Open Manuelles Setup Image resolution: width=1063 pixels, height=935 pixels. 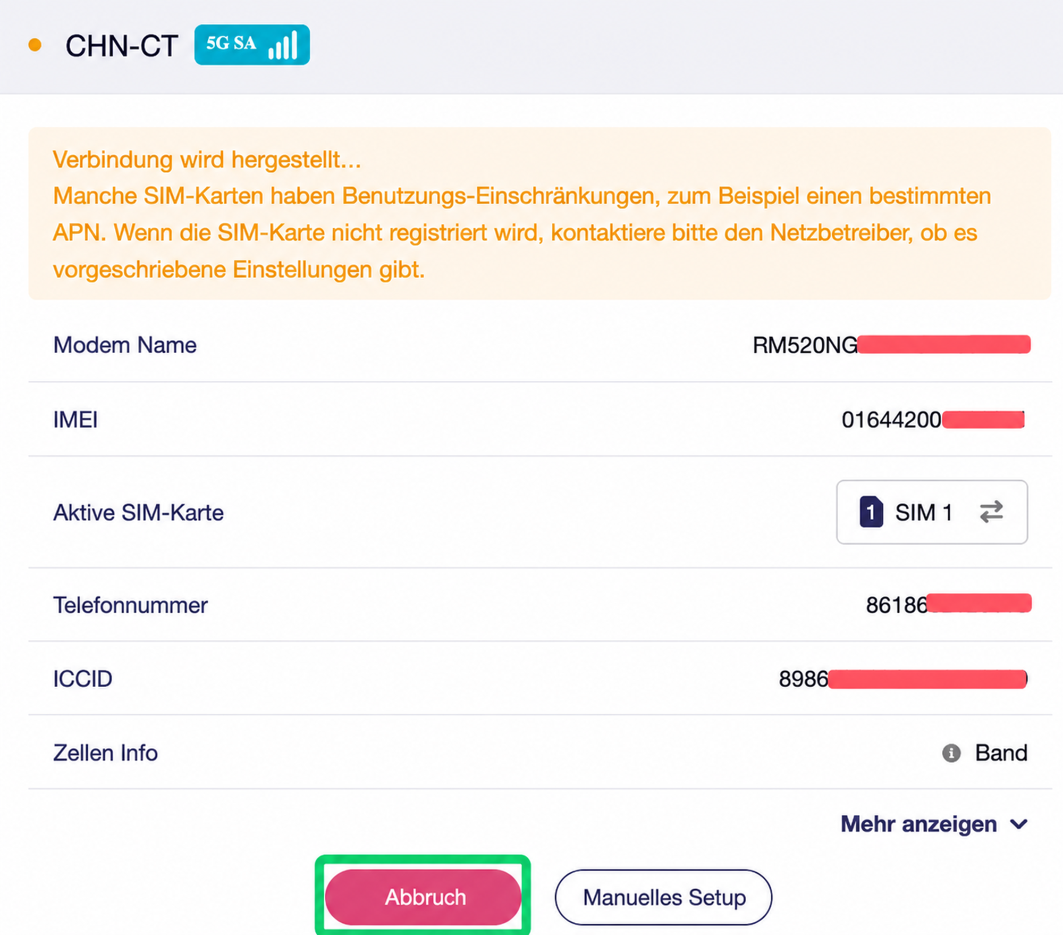(x=664, y=897)
